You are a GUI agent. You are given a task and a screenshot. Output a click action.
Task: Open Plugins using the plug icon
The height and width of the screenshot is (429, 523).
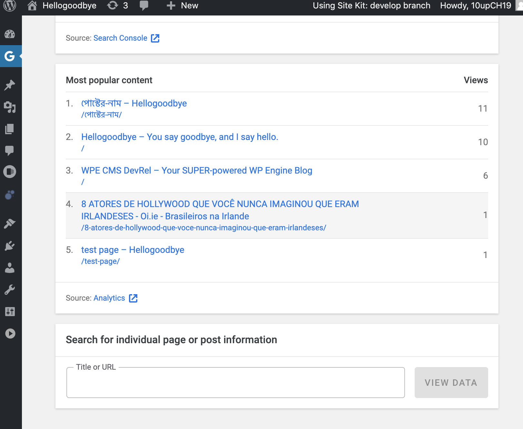[10, 245]
